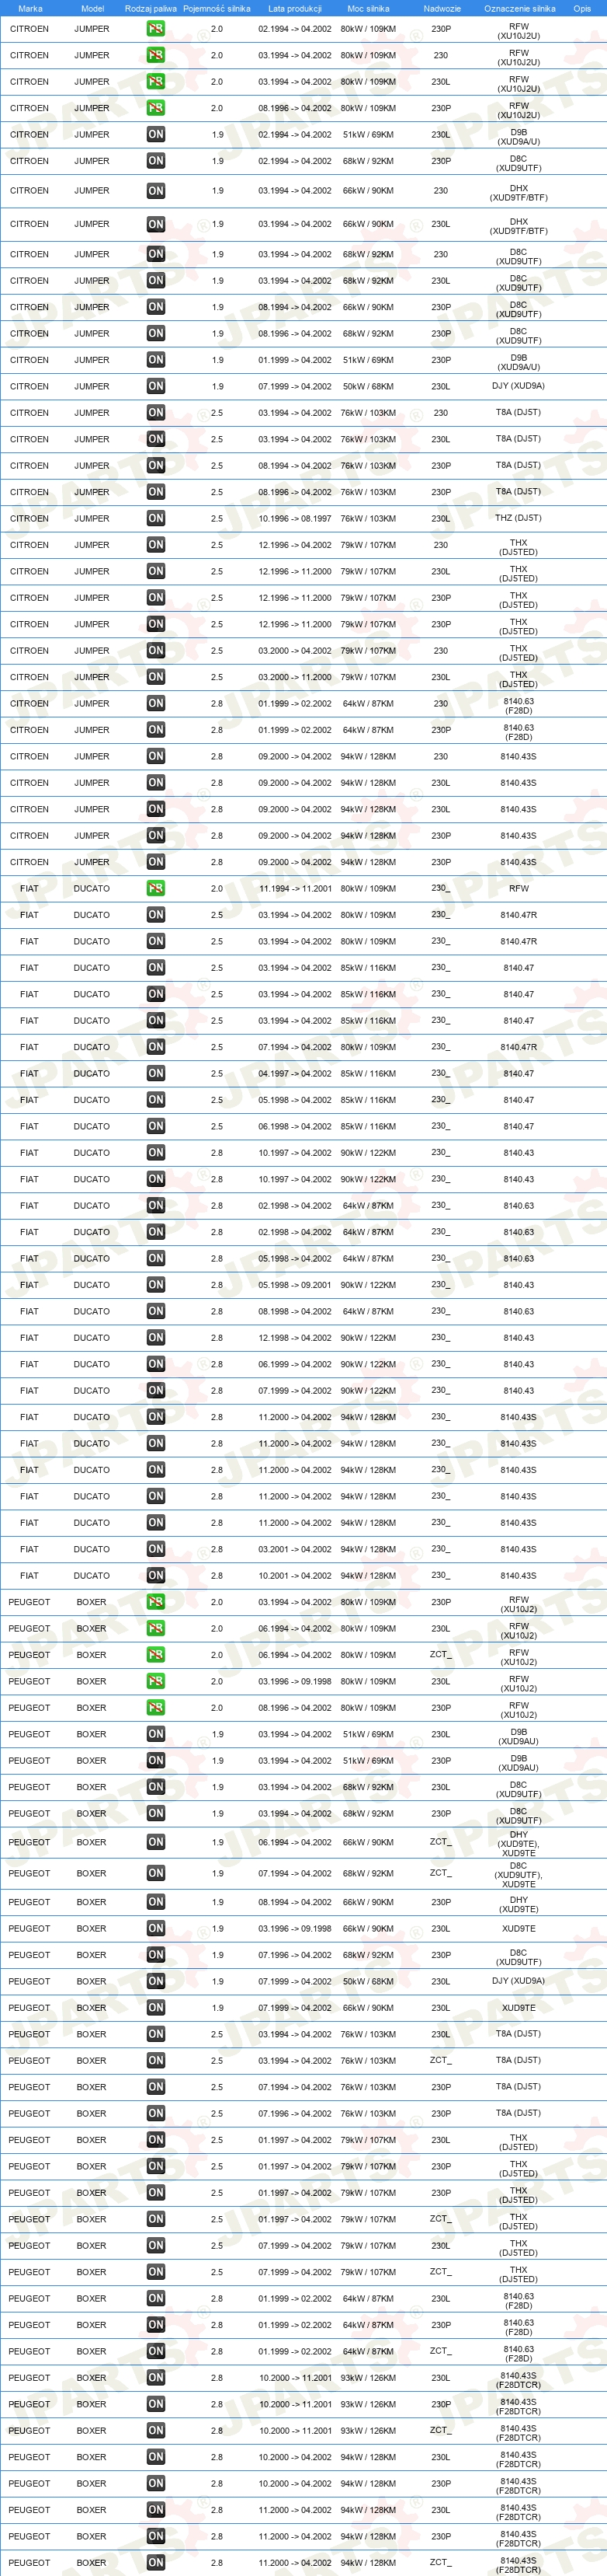The width and height of the screenshot is (607, 2576).
Task: Click Fiat date cell '08.1998 -> 04.2002'
Action: click(x=294, y=1311)
